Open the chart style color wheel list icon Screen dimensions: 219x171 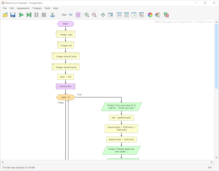tap(158, 15)
